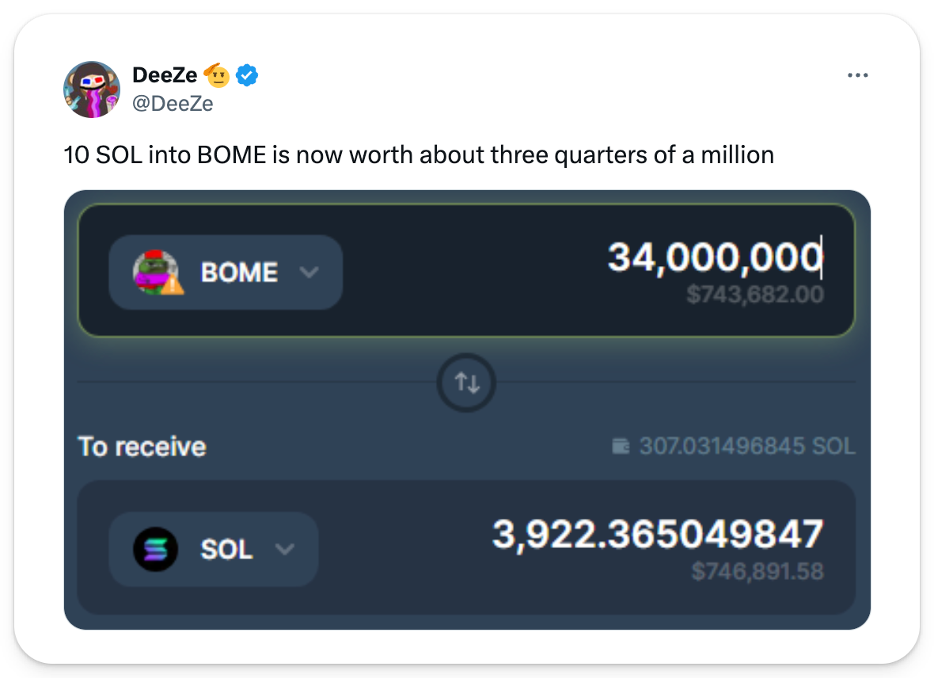This screenshot has width=934, height=678.
Task: Expand the SOL token chevron
Action: click(284, 549)
